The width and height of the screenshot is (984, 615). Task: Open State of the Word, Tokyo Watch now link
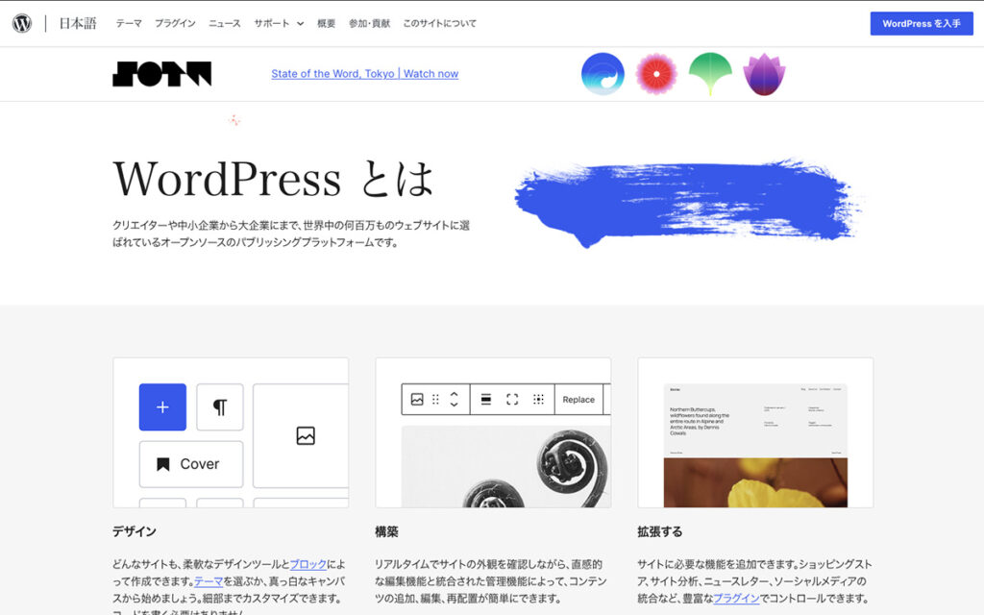pos(364,73)
